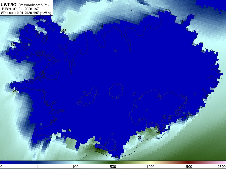The image size is (226, 169).
Task: Click the legend tick label 0
Action: click(1, 167)
